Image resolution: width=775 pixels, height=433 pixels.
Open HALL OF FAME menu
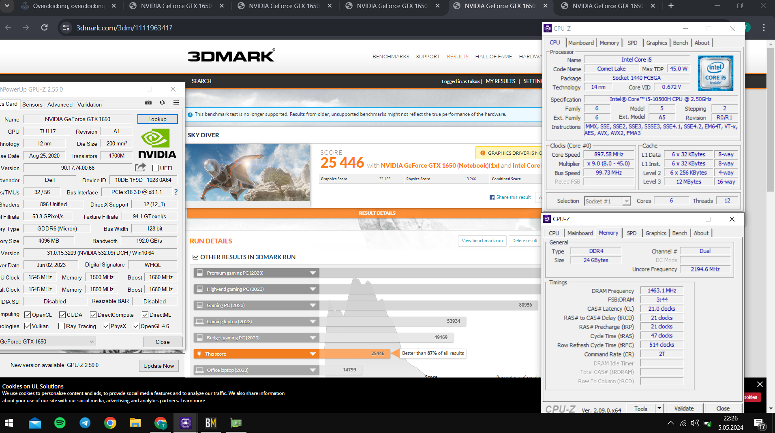pos(493,57)
